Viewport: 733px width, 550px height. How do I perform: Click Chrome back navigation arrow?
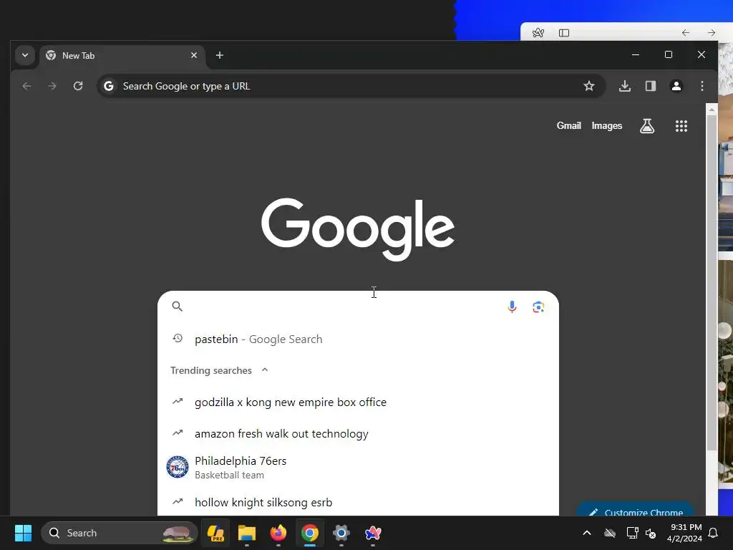(x=26, y=86)
